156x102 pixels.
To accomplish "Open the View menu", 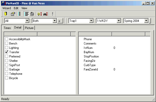I will coord(24,8).
